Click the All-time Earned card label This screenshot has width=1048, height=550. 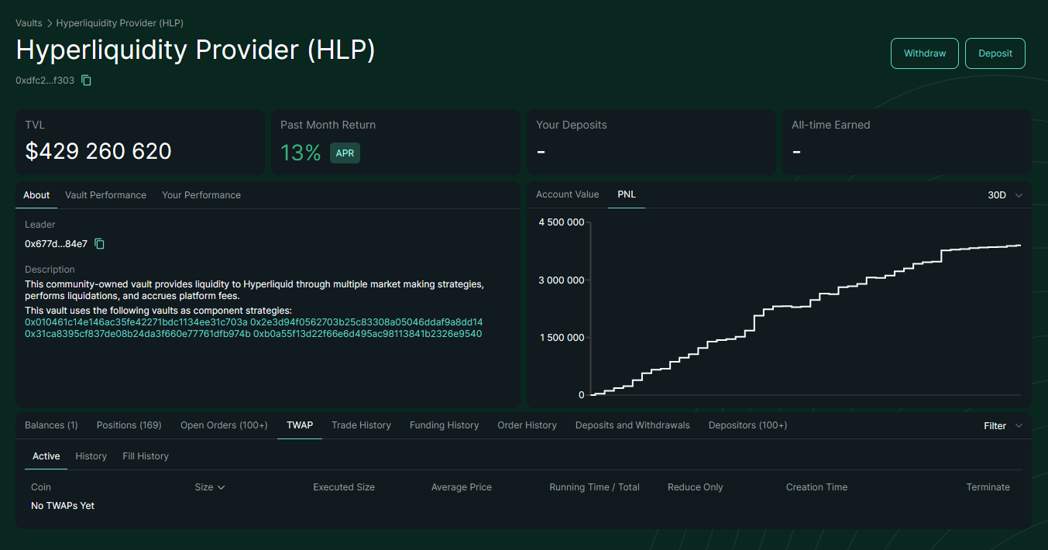click(831, 125)
